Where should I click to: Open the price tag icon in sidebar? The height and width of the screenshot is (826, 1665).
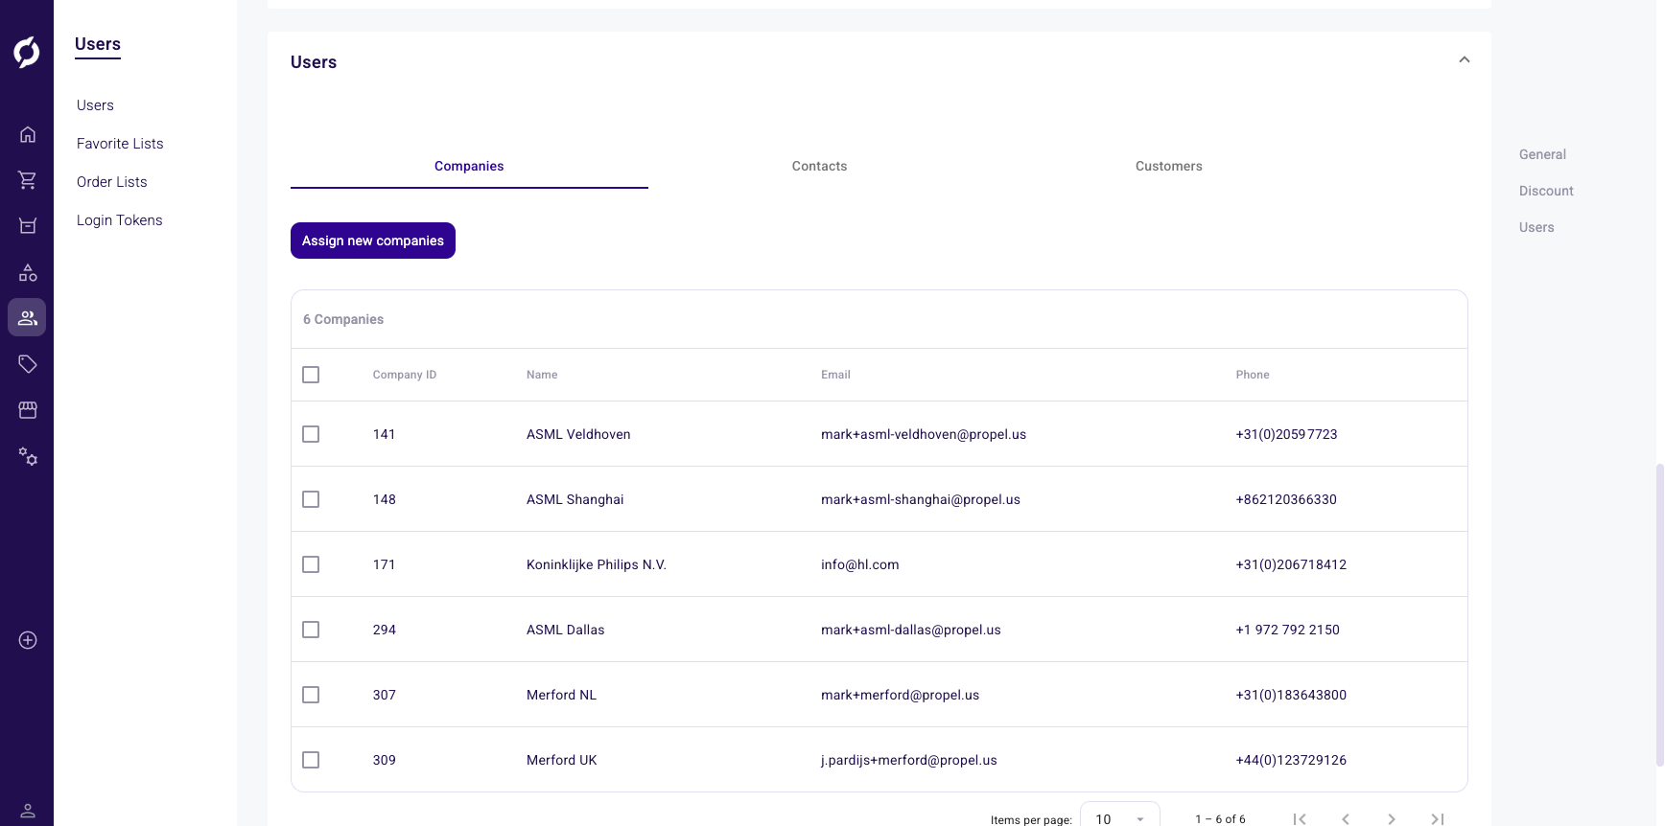pyautogui.click(x=28, y=364)
